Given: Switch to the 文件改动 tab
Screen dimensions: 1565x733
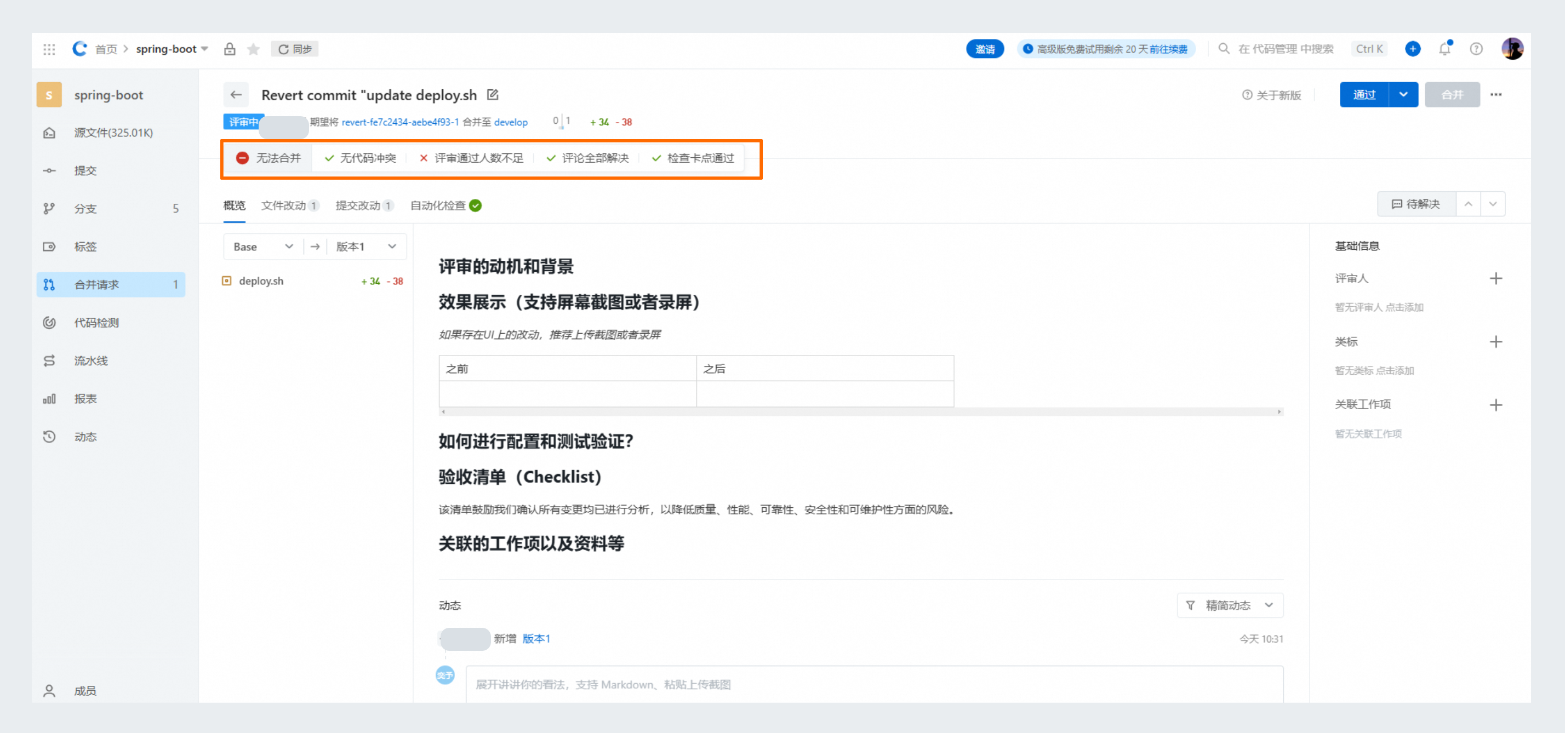Looking at the screenshot, I should 290,205.
